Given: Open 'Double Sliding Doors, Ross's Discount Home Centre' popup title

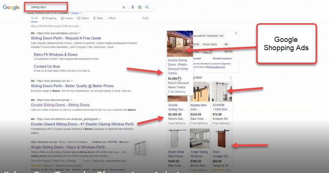Looking at the screenshot, I should point(178,67).
